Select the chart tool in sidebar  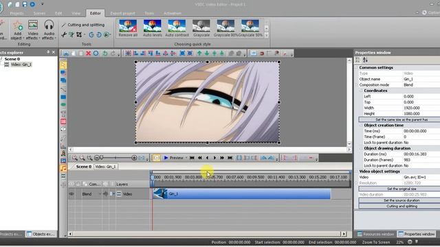(63, 146)
